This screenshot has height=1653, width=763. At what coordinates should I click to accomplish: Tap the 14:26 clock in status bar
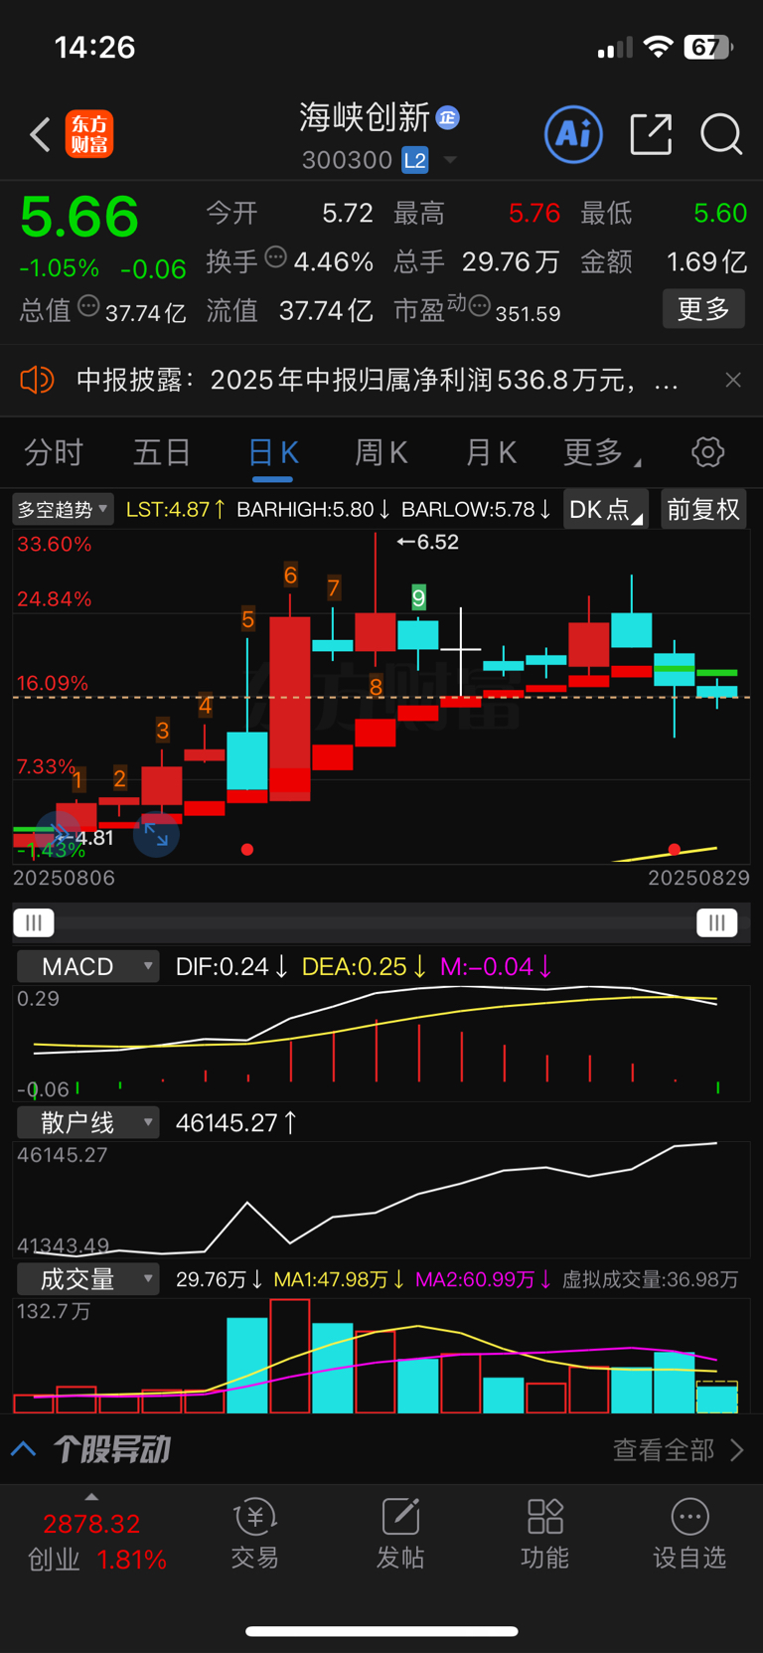94,47
